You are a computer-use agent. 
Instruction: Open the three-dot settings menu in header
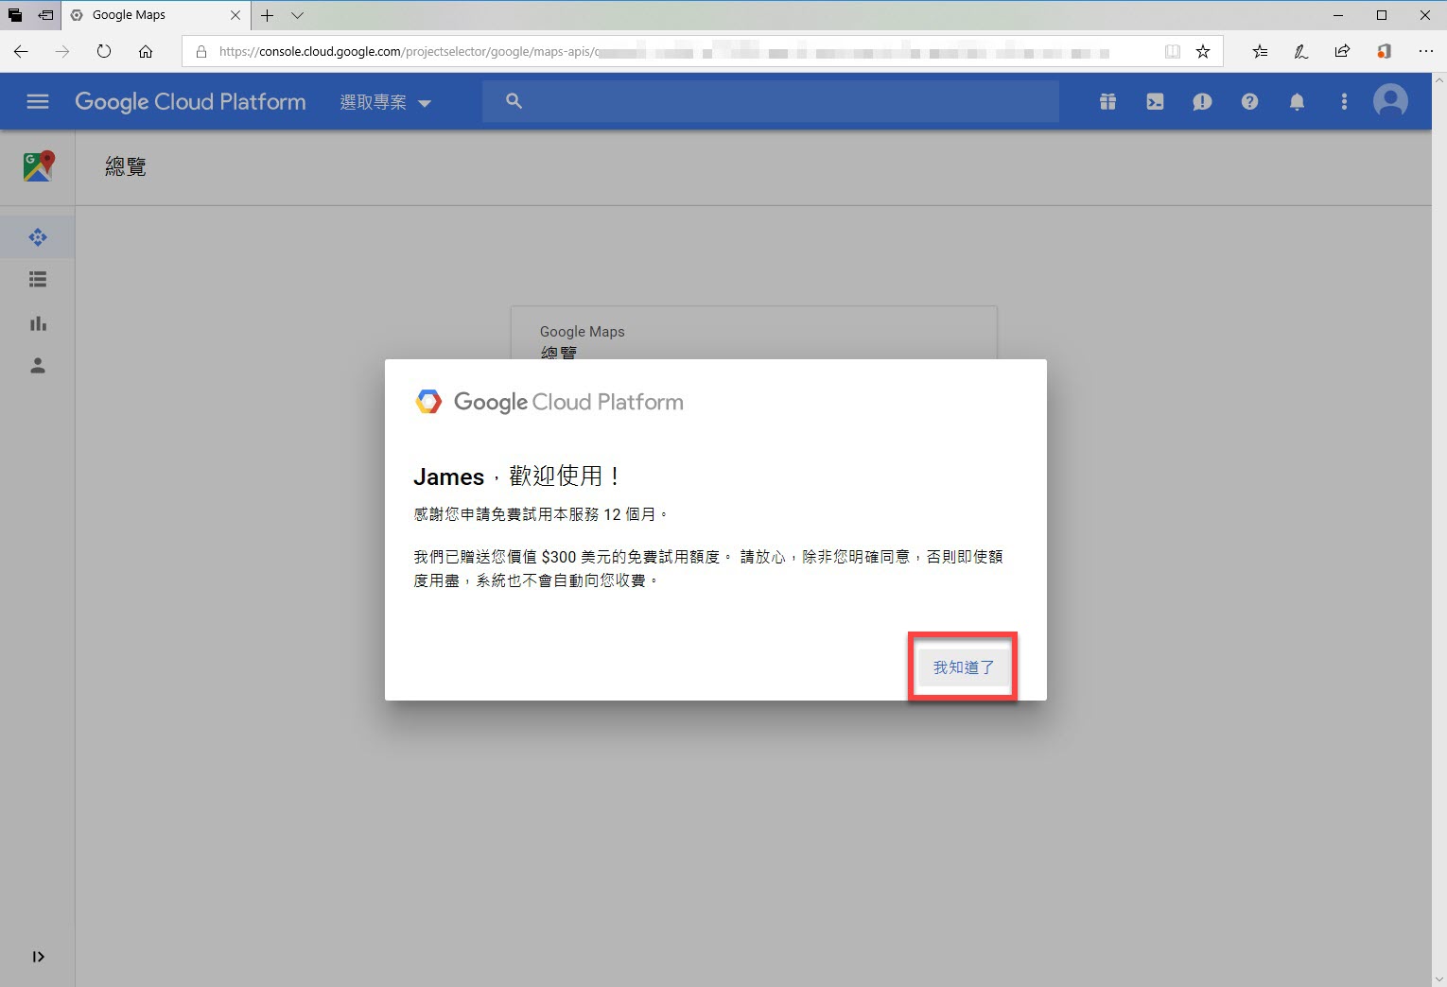point(1344,101)
